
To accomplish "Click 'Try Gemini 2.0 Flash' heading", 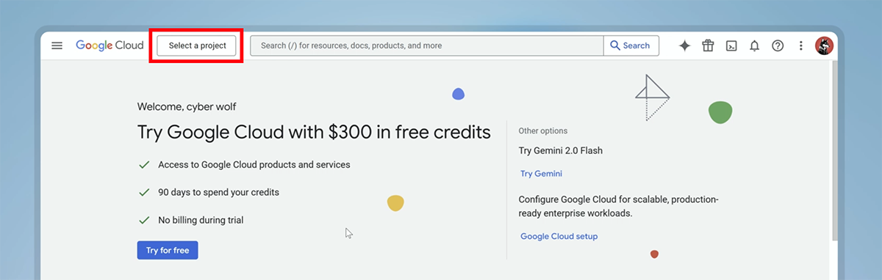I will pyautogui.click(x=561, y=150).
